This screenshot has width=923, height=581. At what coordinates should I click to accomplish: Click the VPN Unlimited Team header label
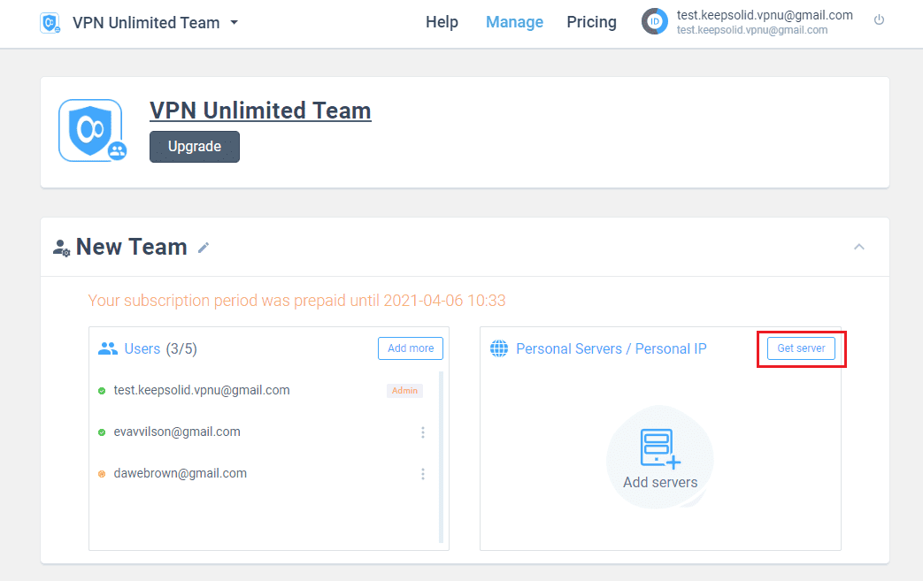point(146,22)
